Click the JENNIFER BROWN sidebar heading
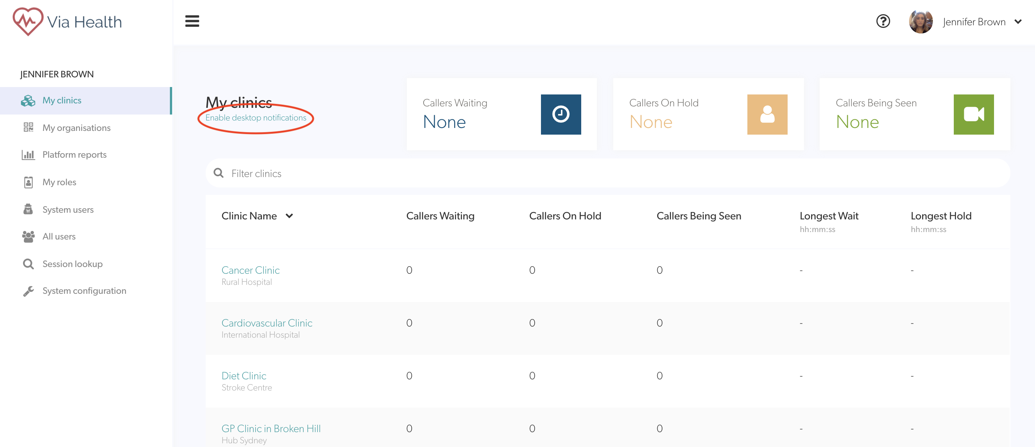This screenshot has height=447, width=1035. coord(57,74)
